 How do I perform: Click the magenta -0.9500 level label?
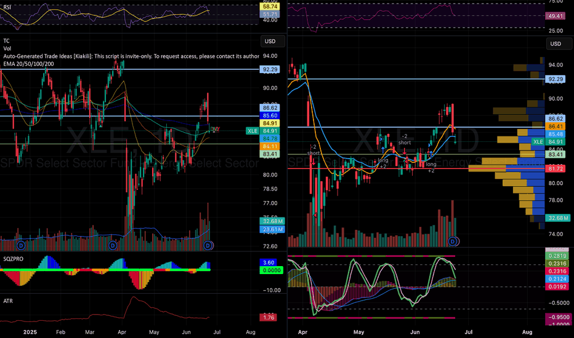(x=558, y=317)
